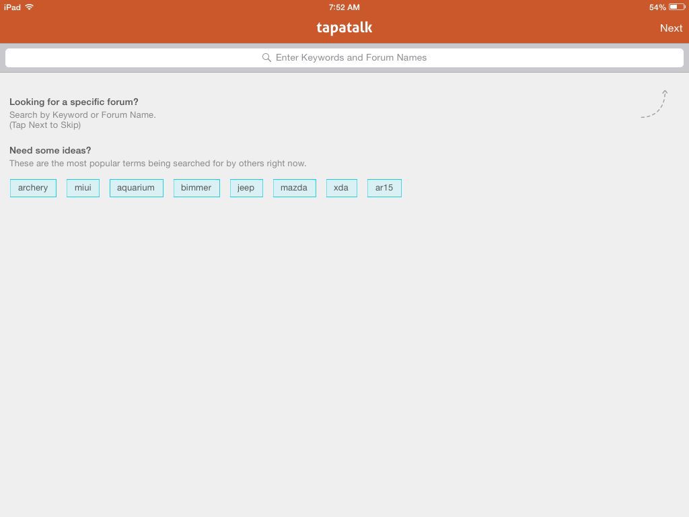Tap the battery indicator icon

point(677,7)
